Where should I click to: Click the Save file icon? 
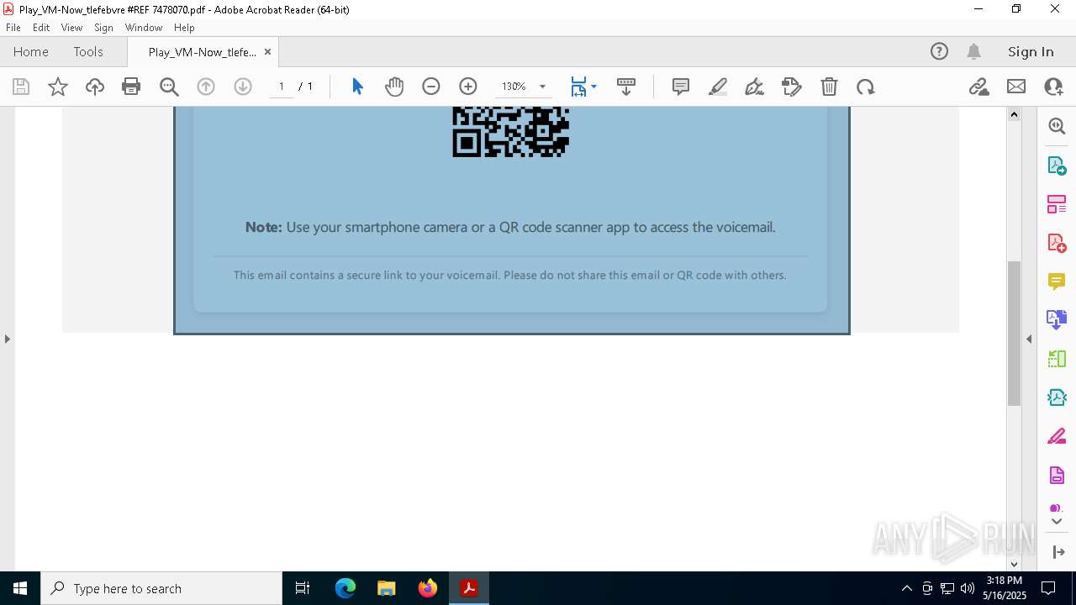pyautogui.click(x=21, y=87)
